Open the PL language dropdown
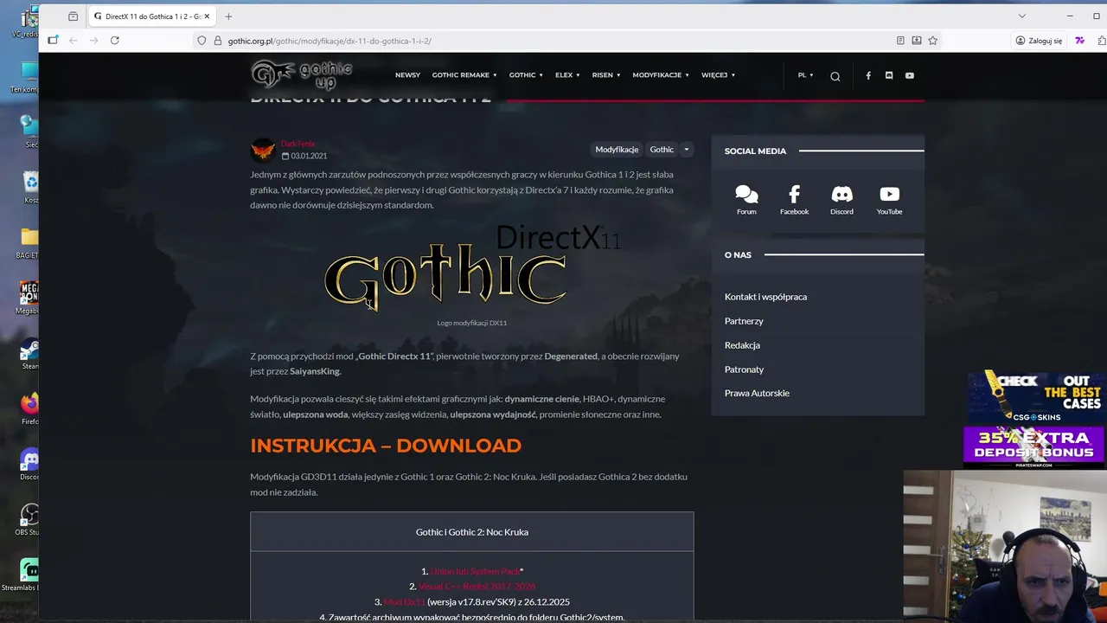Image resolution: width=1107 pixels, height=623 pixels. click(x=805, y=75)
